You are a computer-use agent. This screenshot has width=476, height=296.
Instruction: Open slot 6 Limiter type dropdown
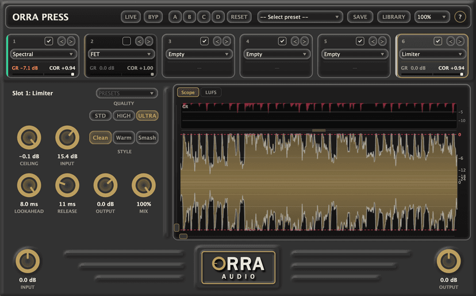(432, 54)
